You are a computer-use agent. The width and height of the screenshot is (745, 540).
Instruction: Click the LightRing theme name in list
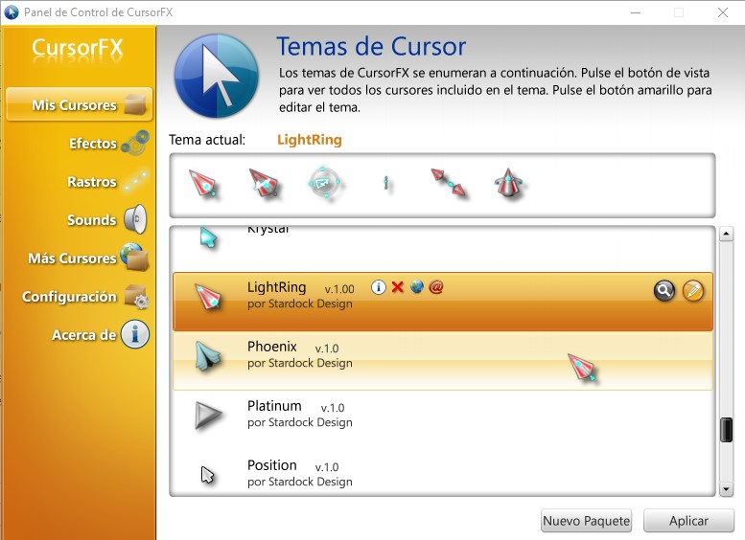[276, 287]
